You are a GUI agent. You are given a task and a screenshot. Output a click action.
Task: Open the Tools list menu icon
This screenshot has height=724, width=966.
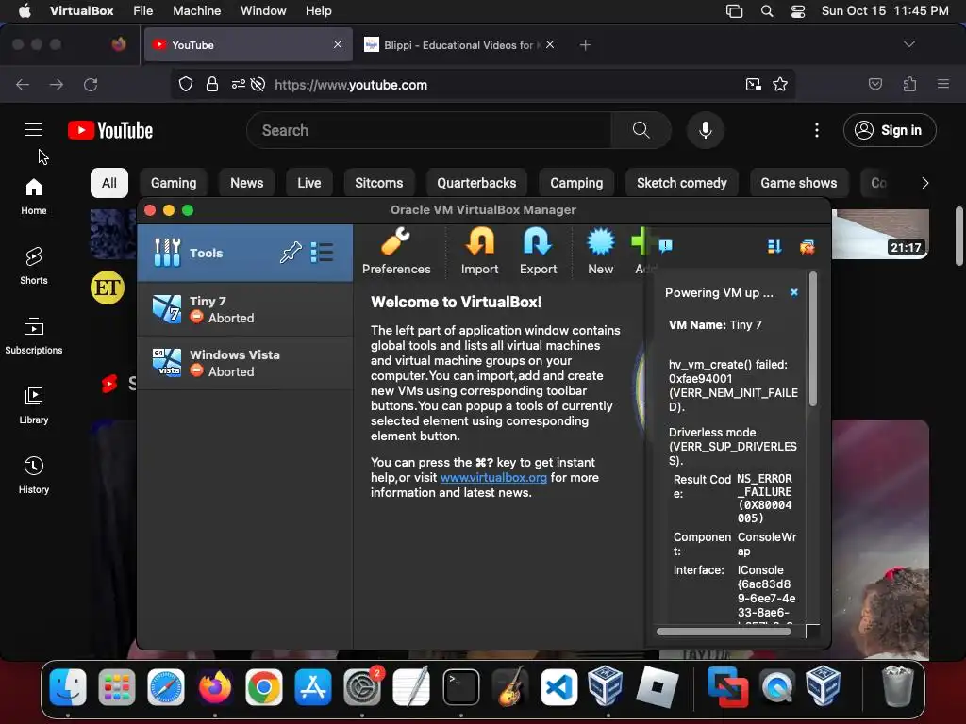coord(323,253)
